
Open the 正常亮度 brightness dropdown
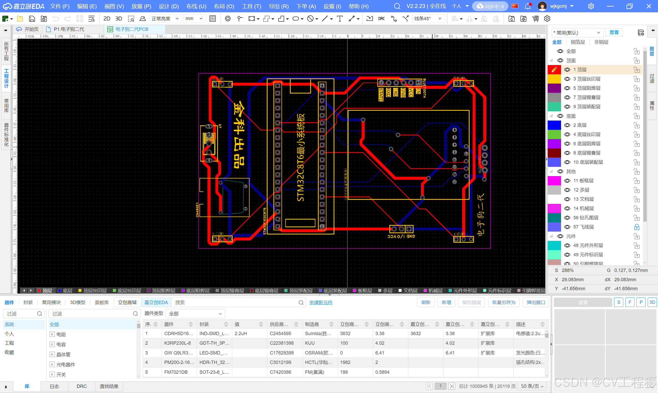pyautogui.click(x=165, y=19)
